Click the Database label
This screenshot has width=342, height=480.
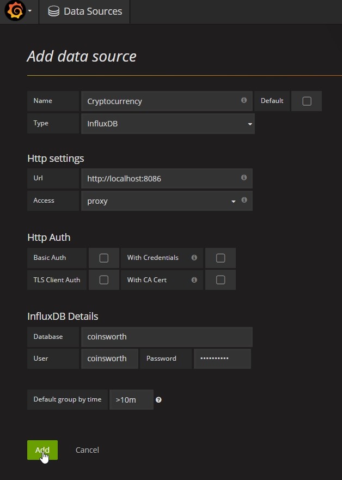48,336
